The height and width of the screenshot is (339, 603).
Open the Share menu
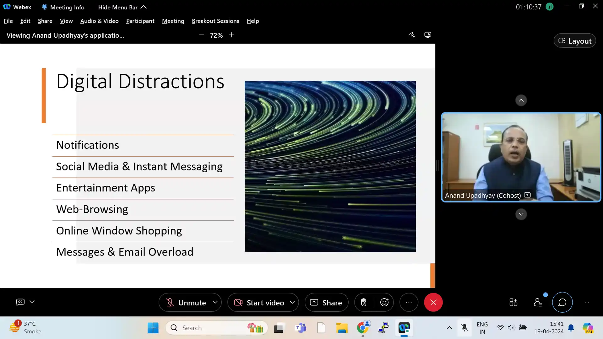click(x=45, y=21)
